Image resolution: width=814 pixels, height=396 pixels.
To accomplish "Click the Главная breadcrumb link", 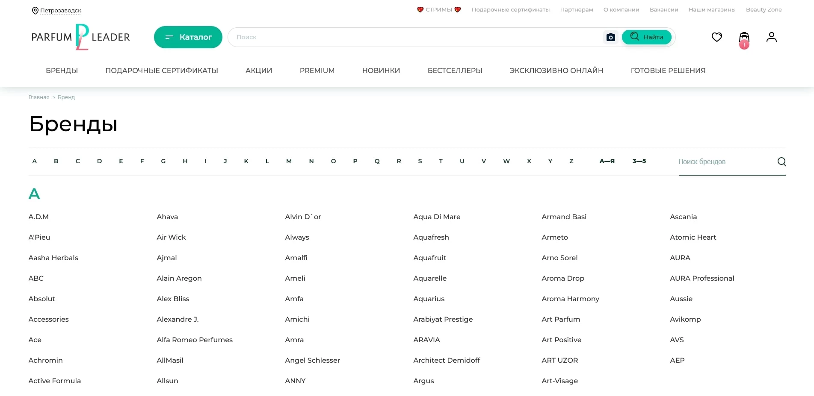I will pyautogui.click(x=39, y=97).
